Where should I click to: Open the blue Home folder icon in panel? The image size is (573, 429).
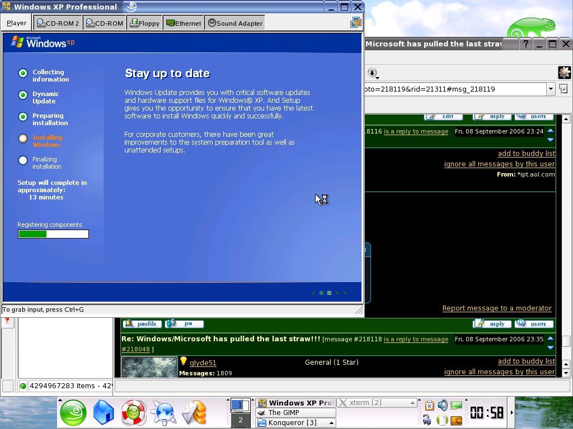pyautogui.click(x=104, y=413)
